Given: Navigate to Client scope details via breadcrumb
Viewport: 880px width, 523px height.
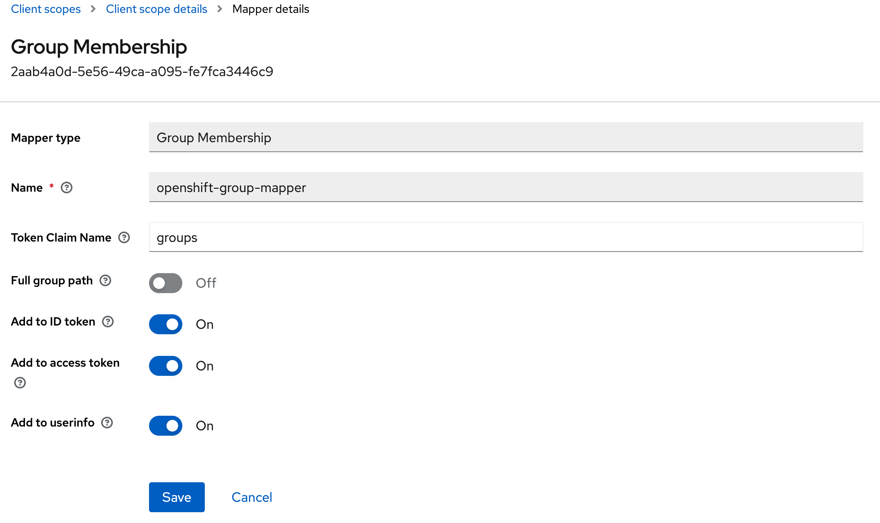Looking at the screenshot, I should pos(157,9).
